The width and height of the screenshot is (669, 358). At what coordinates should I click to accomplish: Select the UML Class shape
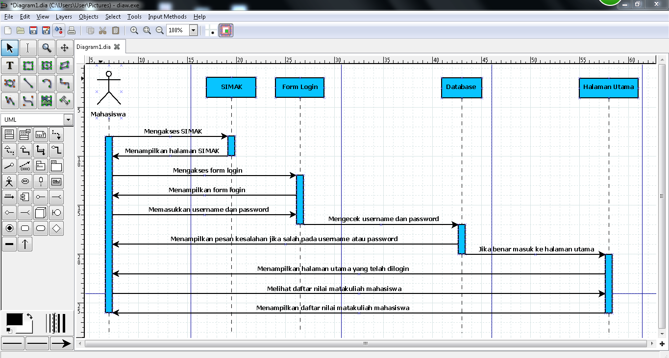[9, 134]
